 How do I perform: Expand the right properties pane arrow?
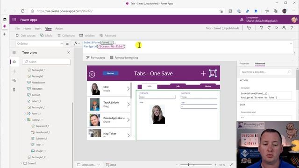point(294,53)
